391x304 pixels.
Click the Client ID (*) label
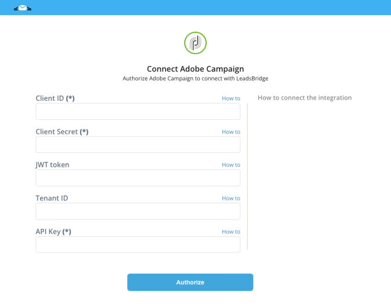55,98
